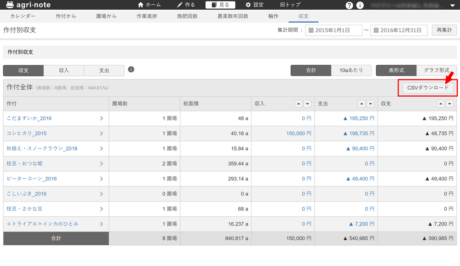Click the agri-note frog logo
This screenshot has height=266, width=460.
(10, 5)
